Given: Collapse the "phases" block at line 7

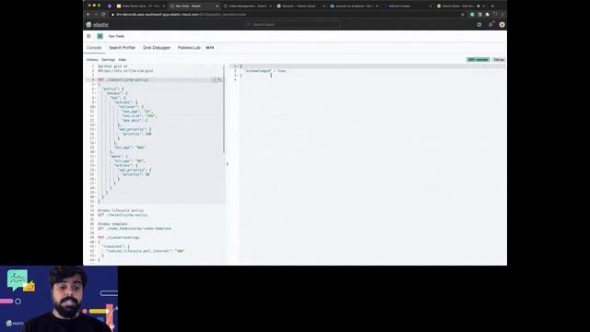Looking at the screenshot, I should pyautogui.click(x=95, y=93).
